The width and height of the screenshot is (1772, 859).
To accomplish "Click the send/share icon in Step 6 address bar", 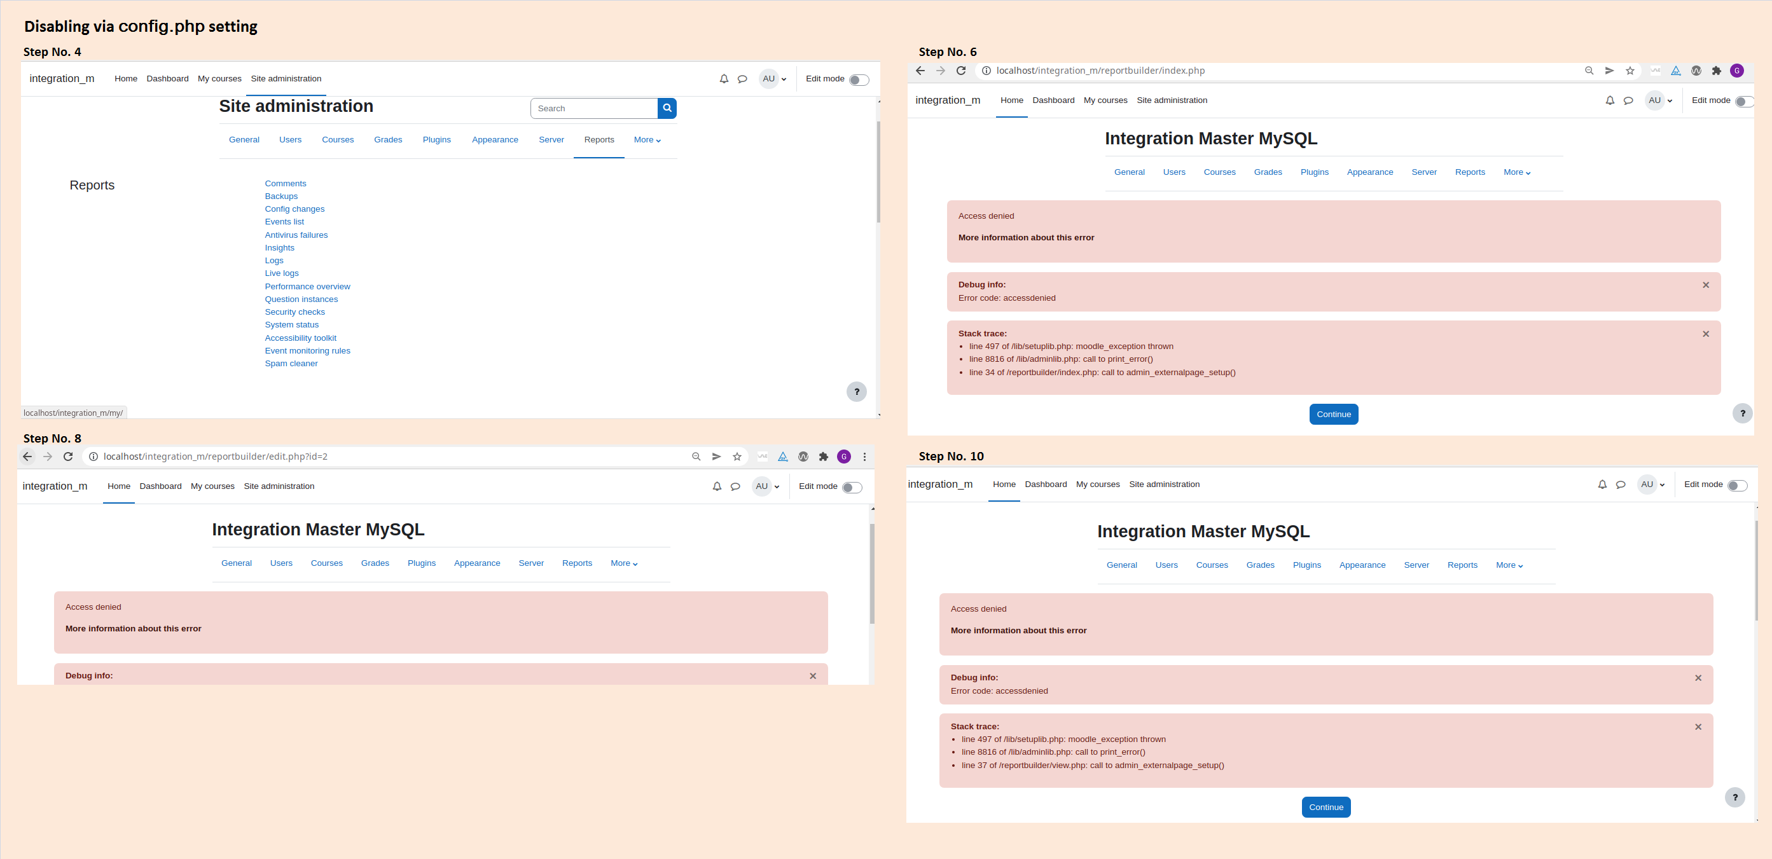I will pos(1609,71).
